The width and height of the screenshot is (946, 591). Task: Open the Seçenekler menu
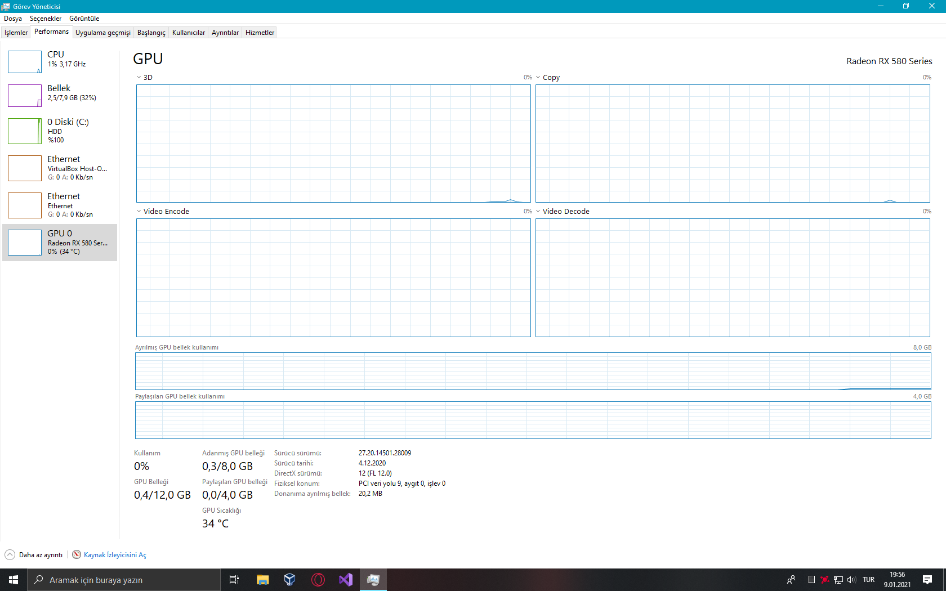coord(46,19)
